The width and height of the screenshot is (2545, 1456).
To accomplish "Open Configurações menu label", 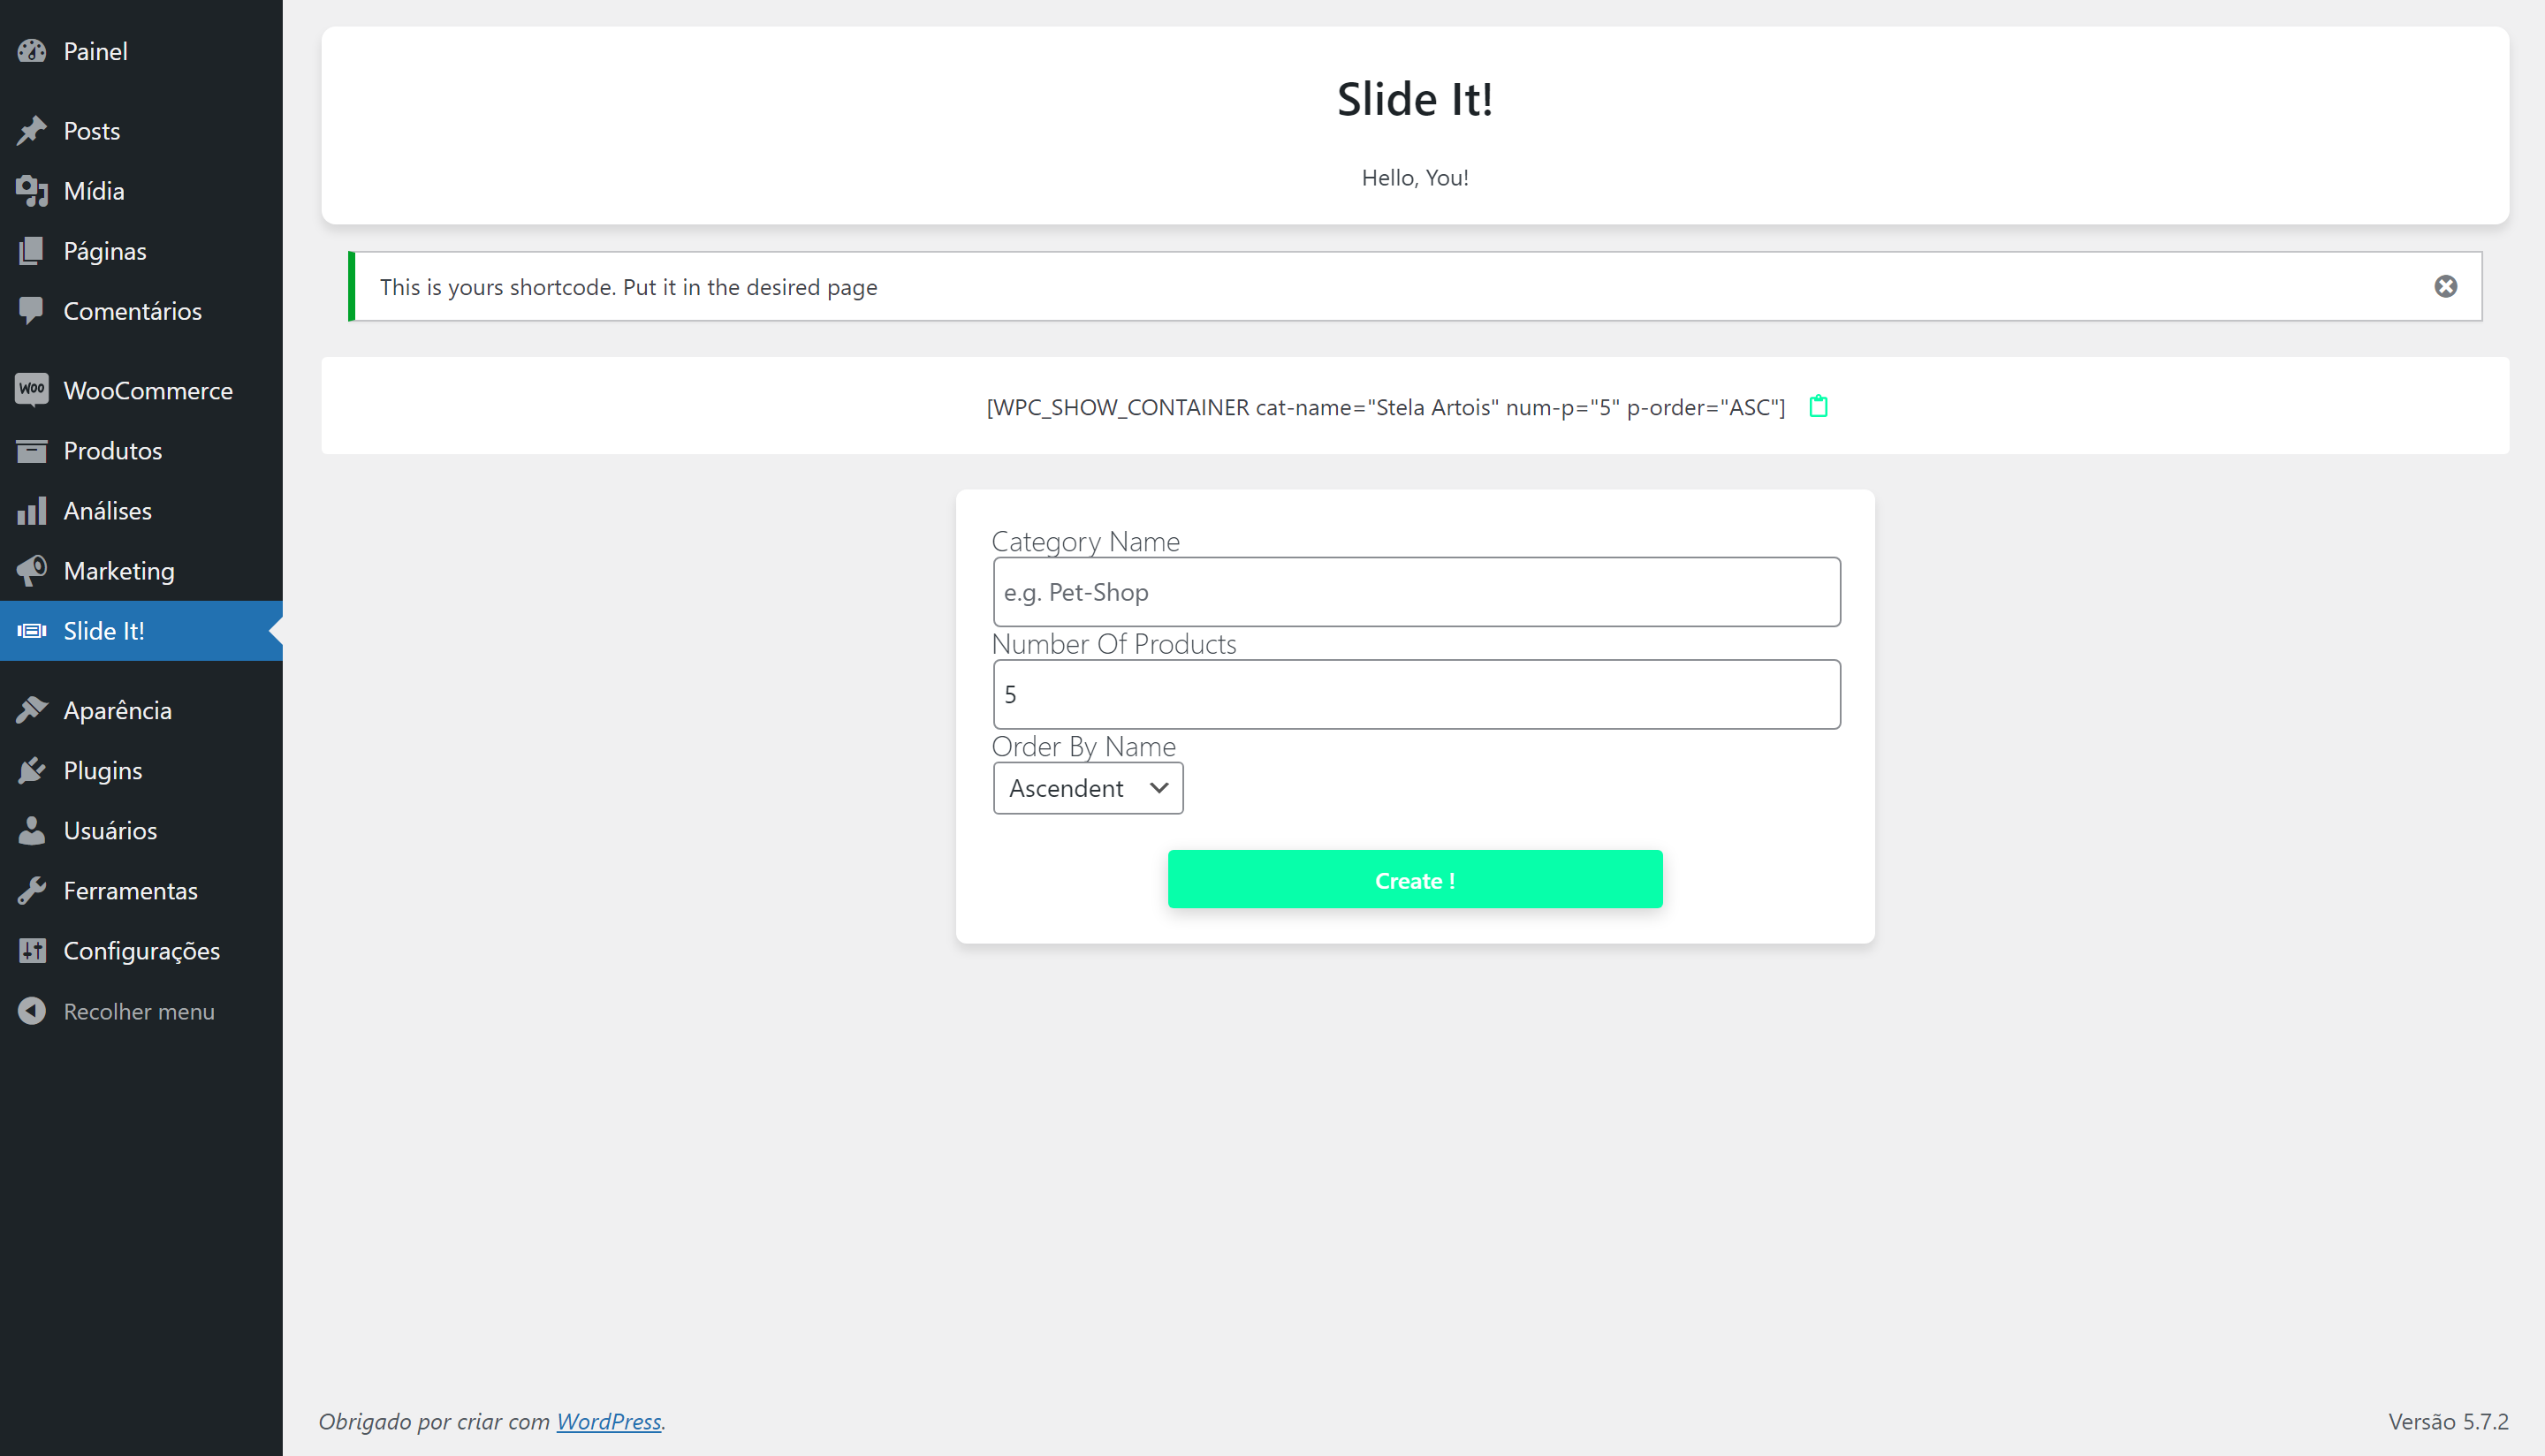I will 142,951.
